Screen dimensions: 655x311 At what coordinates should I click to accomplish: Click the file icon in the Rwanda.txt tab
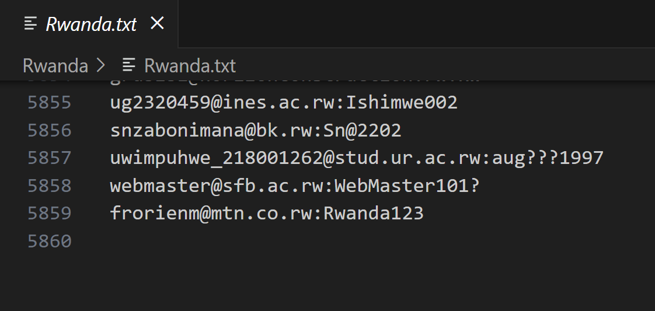(x=30, y=24)
